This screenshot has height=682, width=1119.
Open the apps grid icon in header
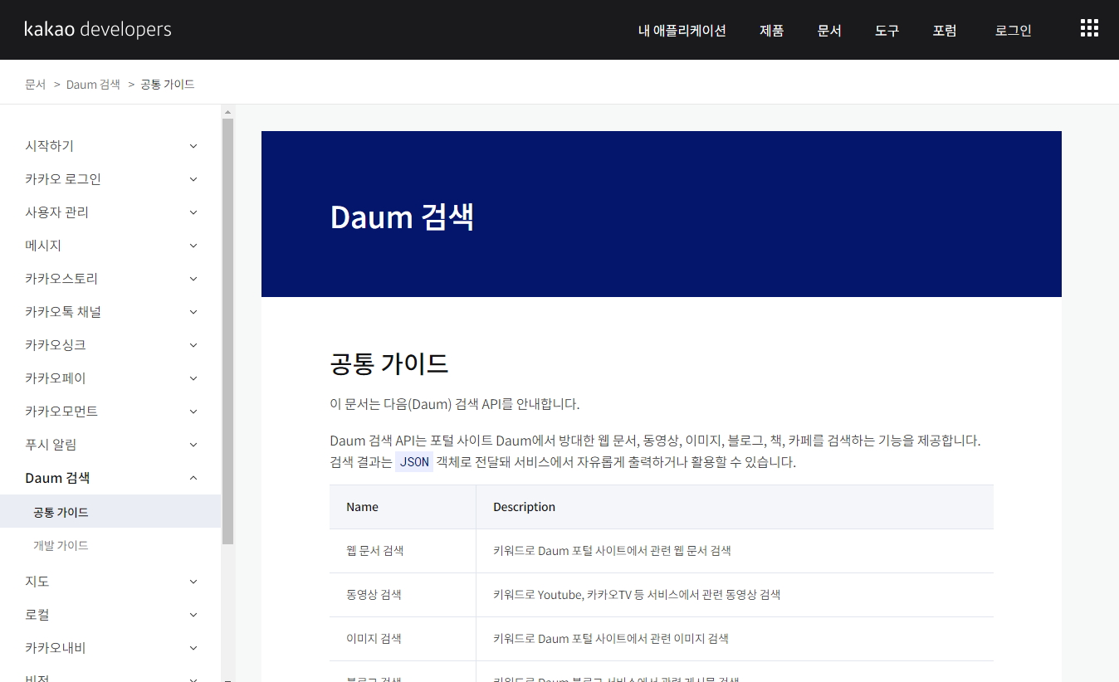(1089, 29)
